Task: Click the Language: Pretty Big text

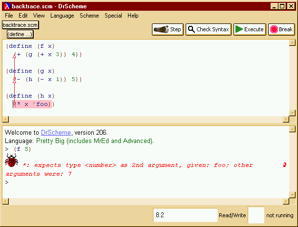Action: pos(79,141)
